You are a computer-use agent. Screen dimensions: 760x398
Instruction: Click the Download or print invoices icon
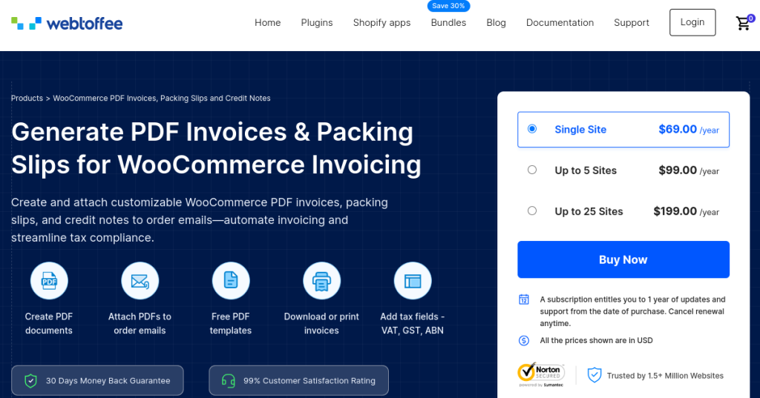(x=321, y=281)
